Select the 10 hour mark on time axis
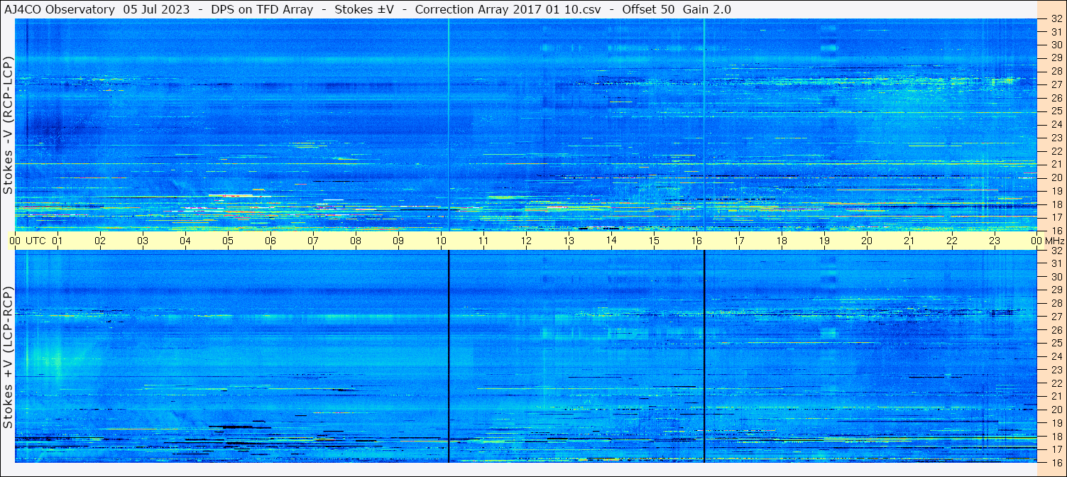Screen dimensions: 1067x477 [x=441, y=241]
